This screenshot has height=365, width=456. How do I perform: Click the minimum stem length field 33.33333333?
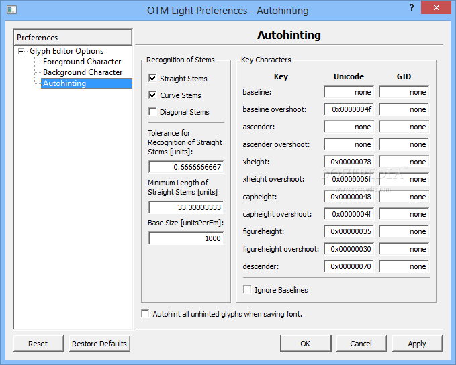[x=186, y=207]
